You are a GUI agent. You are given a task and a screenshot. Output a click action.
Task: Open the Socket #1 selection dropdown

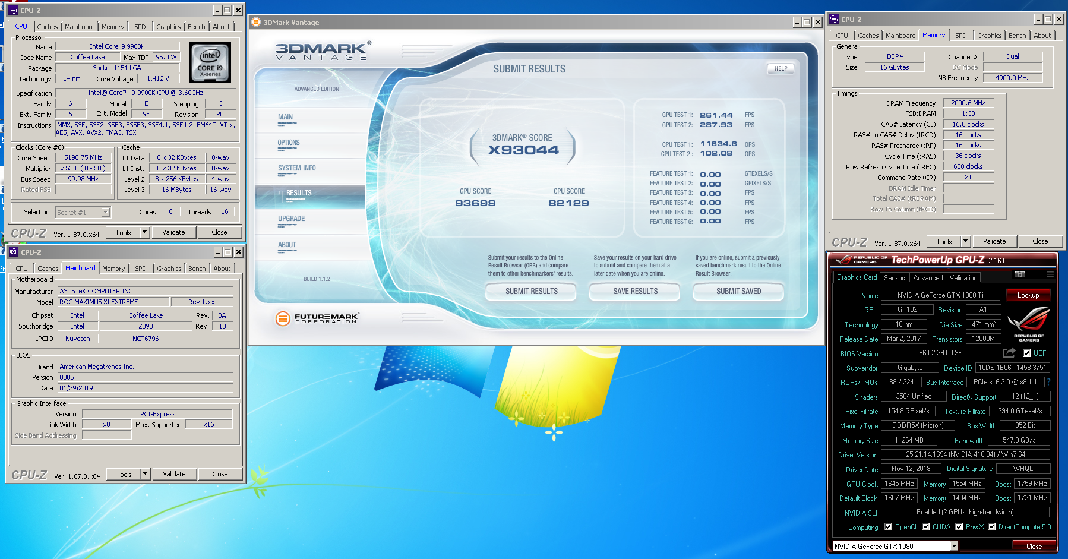(105, 212)
